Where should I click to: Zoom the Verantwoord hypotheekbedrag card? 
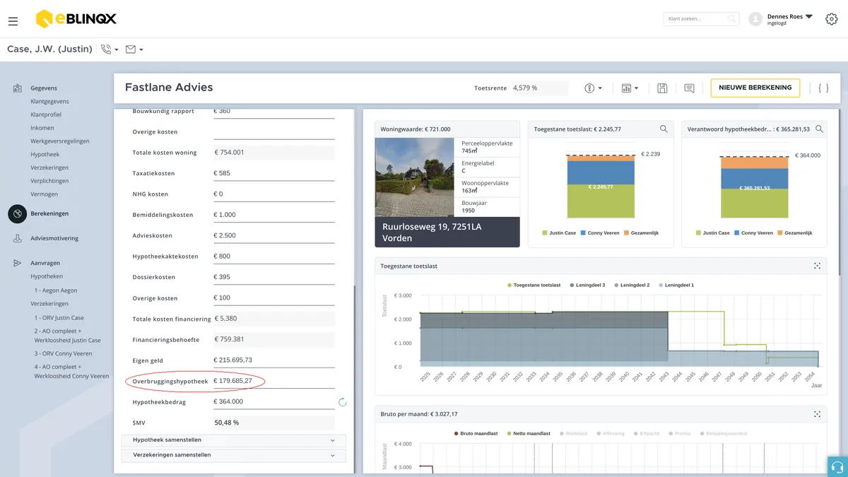coord(819,129)
